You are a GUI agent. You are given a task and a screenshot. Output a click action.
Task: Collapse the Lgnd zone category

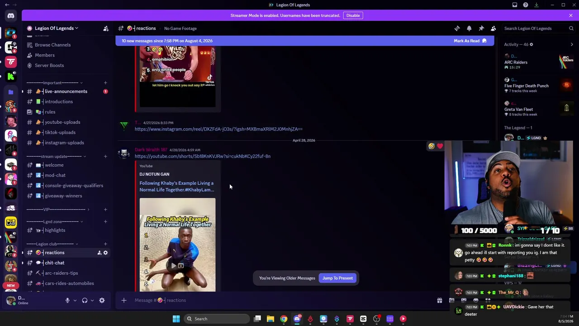55,221
